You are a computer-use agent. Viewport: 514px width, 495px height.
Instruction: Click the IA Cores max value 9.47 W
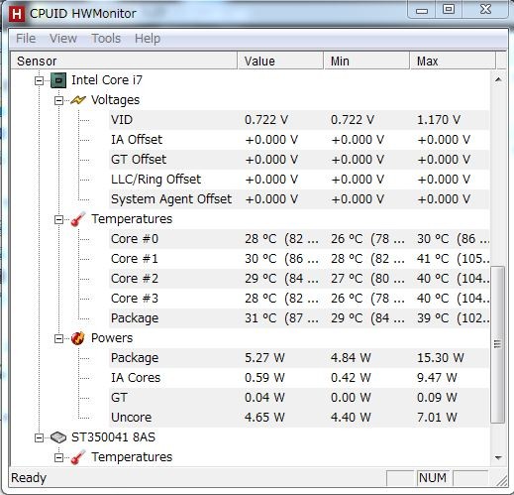click(437, 378)
